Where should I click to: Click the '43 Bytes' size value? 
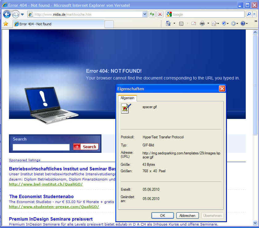click(x=149, y=165)
